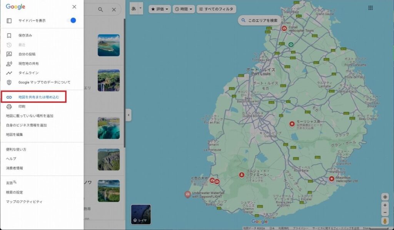Screen dimensions: 394x230
Task: Click the my-location target button
Action: click(385, 197)
